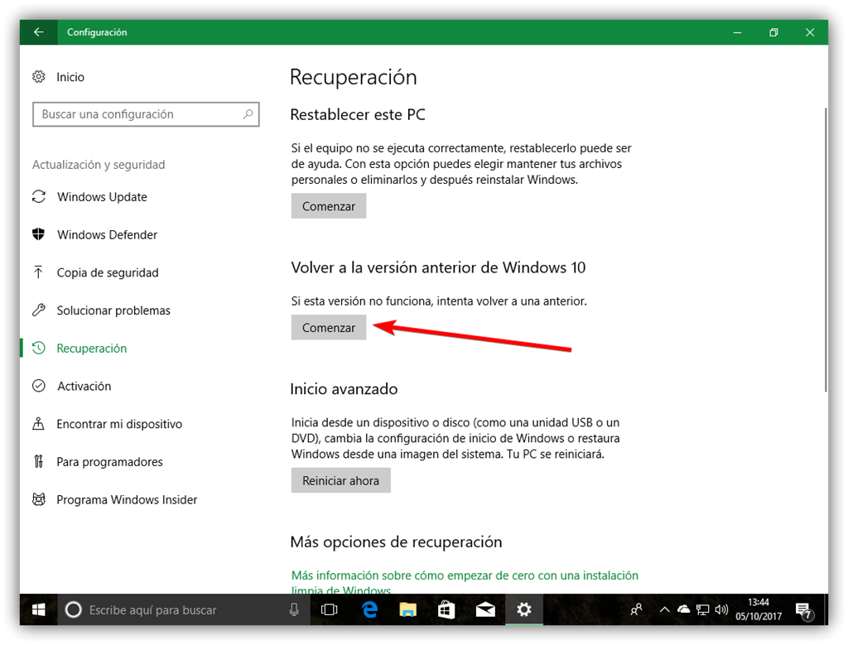
Task: Open the People icon in the system tray
Action: (637, 610)
